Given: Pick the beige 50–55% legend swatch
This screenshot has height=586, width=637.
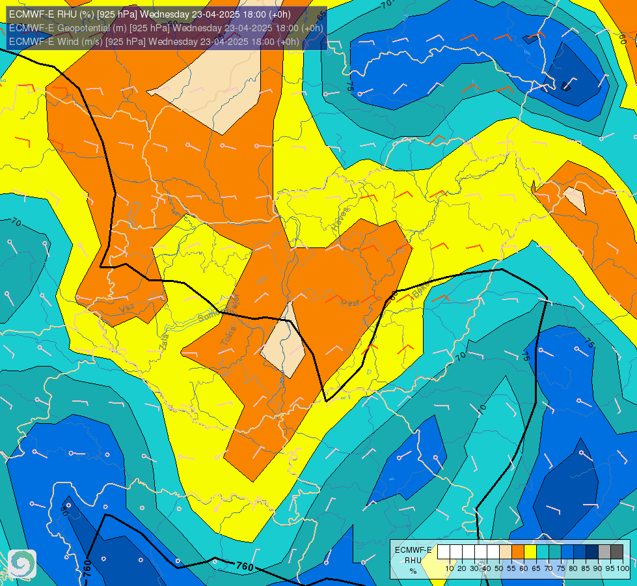Looking at the screenshot, I should (x=506, y=552).
